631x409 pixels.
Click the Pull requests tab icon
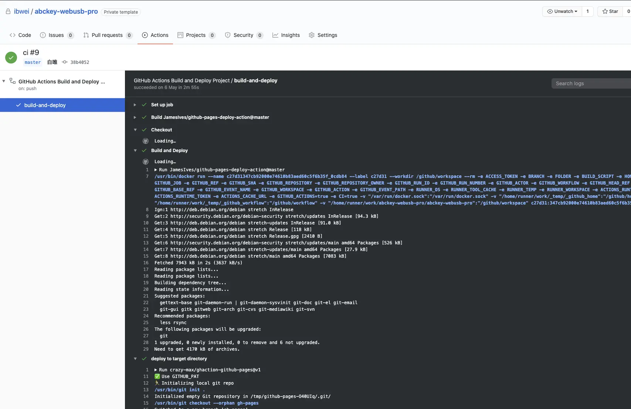click(86, 35)
